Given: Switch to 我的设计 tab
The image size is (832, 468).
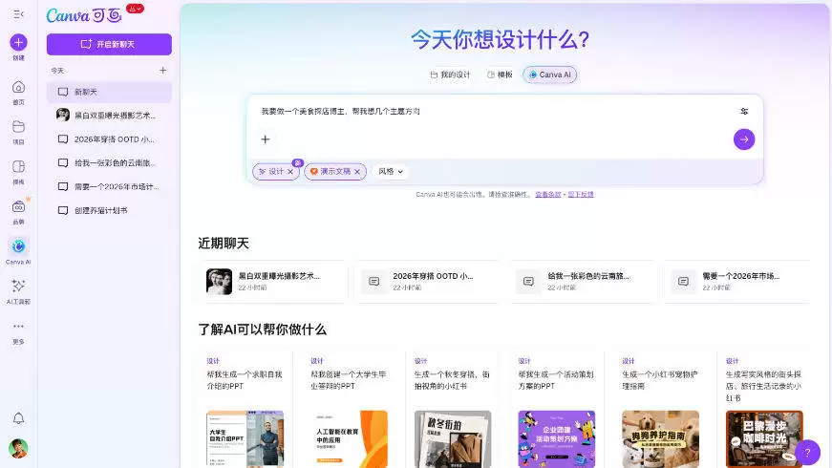Looking at the screenshot, I should [x=449, y=74].
